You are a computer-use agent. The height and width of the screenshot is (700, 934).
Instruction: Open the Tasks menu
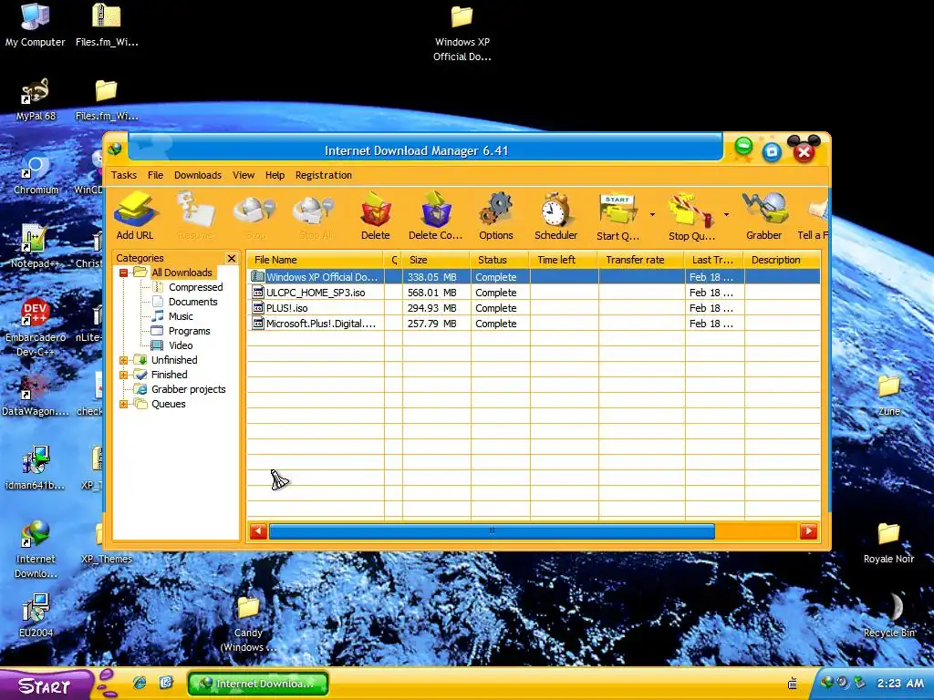[124, 175]
